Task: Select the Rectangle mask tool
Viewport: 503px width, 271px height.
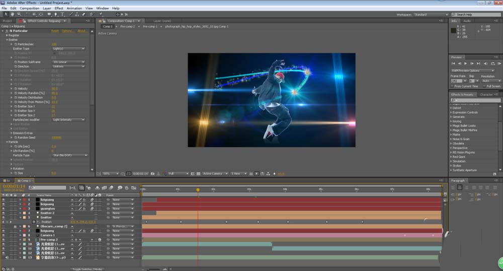Action: pyautogui.click(x=49, y=15)
